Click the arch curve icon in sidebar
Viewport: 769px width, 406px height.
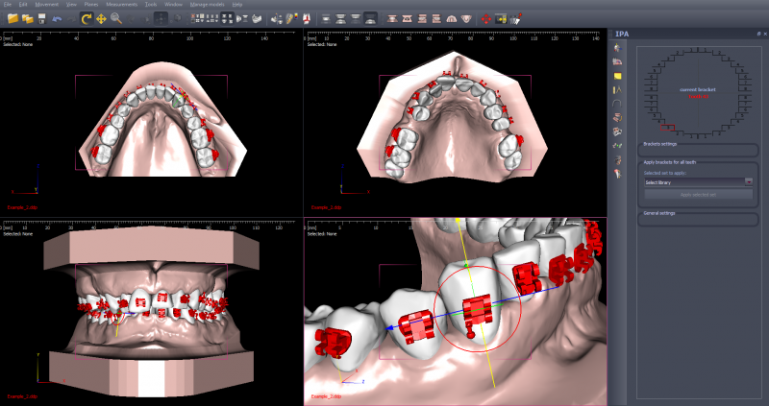[x=618, y=103]
